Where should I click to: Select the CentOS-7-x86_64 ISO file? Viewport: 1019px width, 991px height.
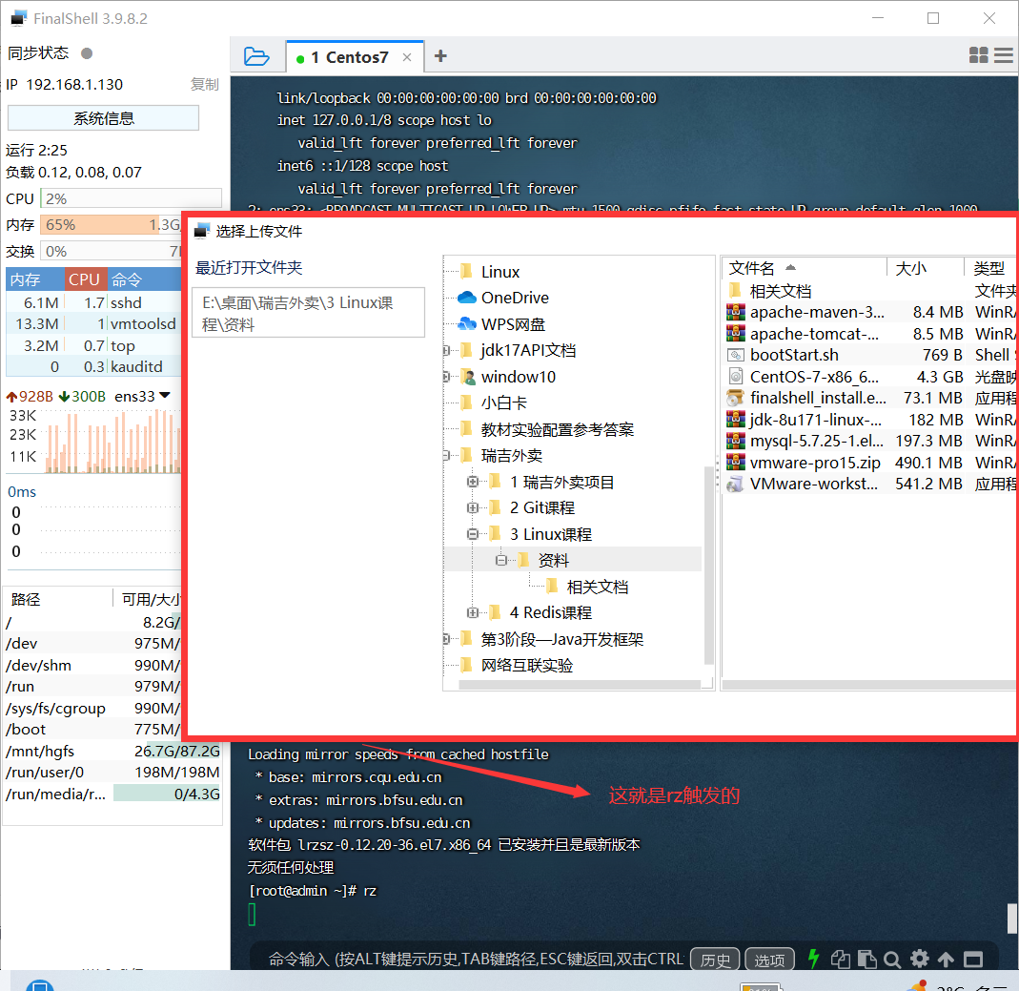[814, 377]
